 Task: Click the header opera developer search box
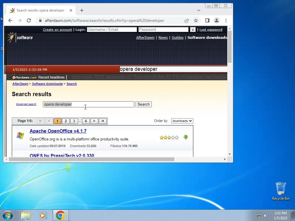[173, 69]
